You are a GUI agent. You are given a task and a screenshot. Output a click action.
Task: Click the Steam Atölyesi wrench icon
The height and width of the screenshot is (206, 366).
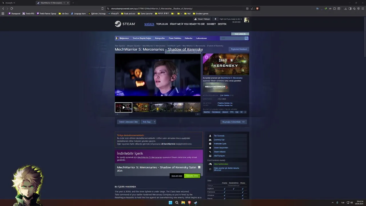click(x=210, y=152)
